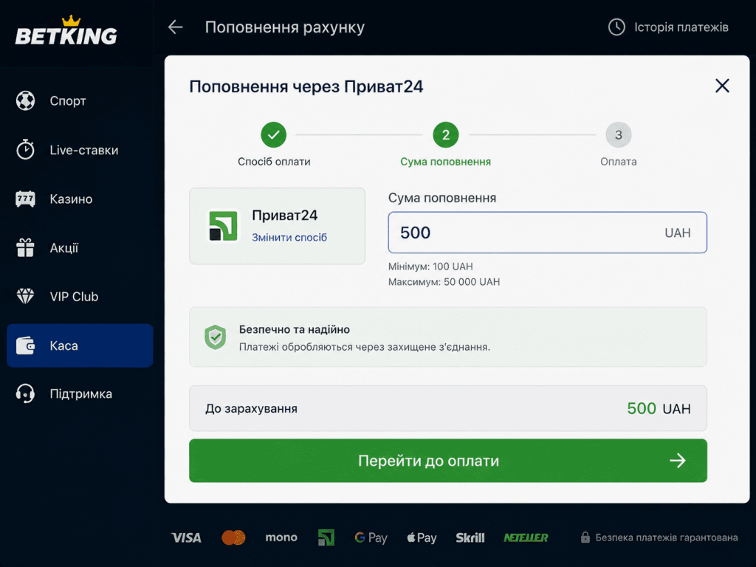Open the Спорт menu item
Image resolution: width=756 pixels, height=567 pixels.
tap(80, 100)
